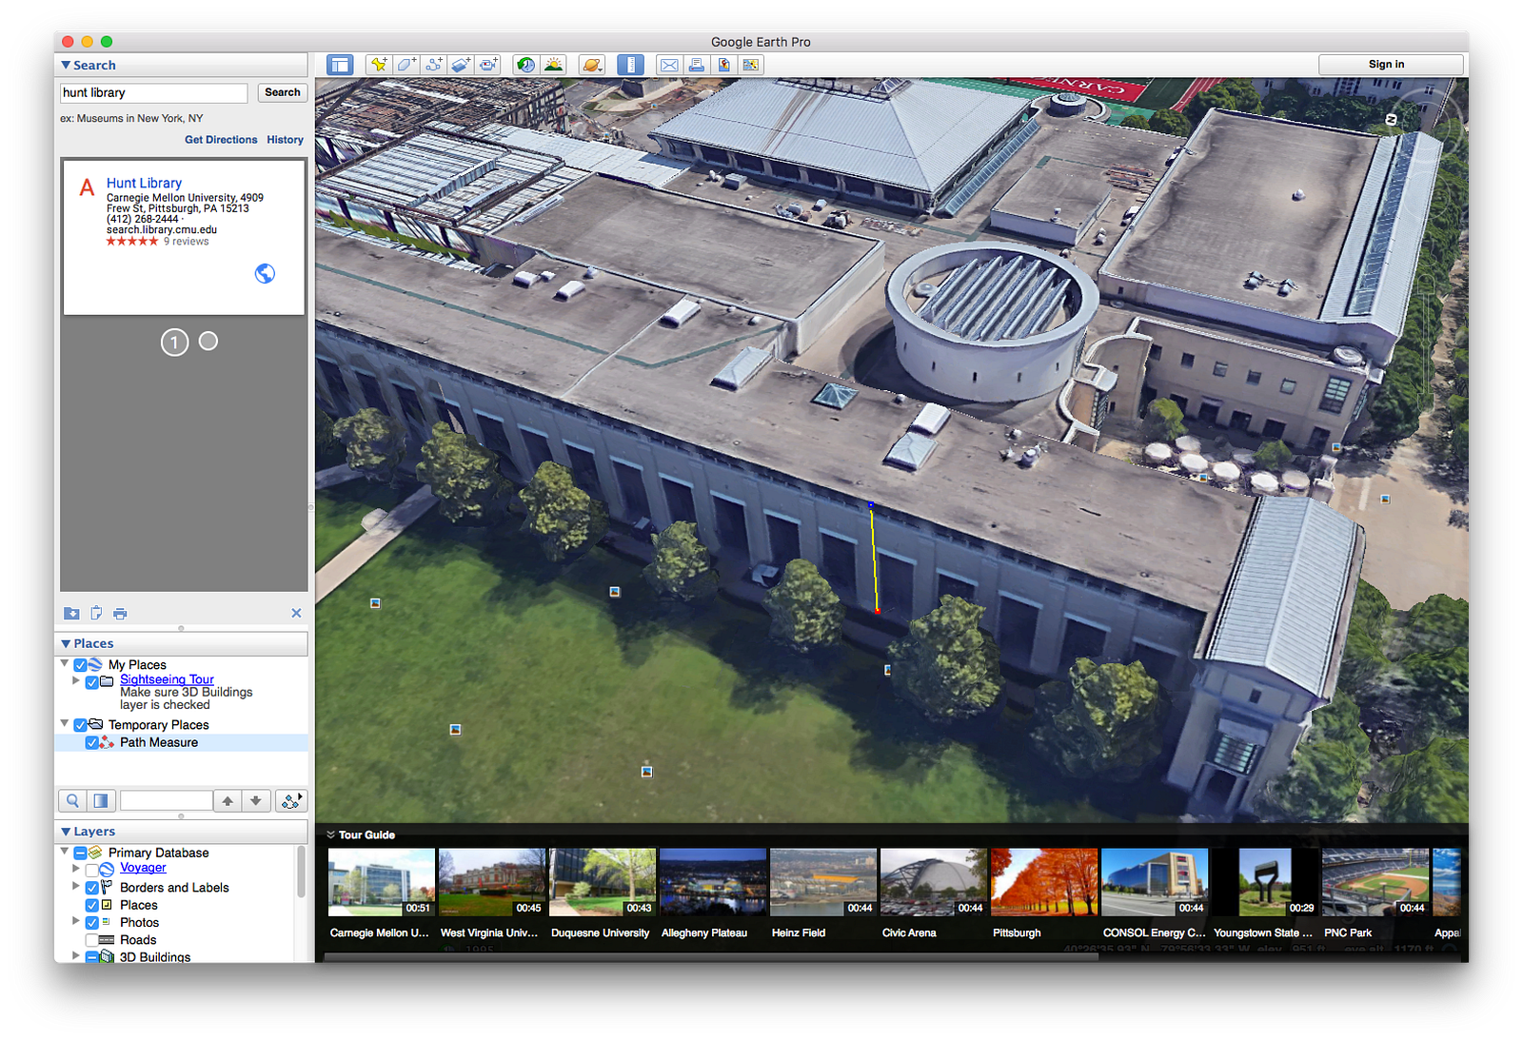Image resolution: width=1523 pixels, height=1040 pixels.
Task: Show historical imagery clock icon
Action: (x=525, y=65)
